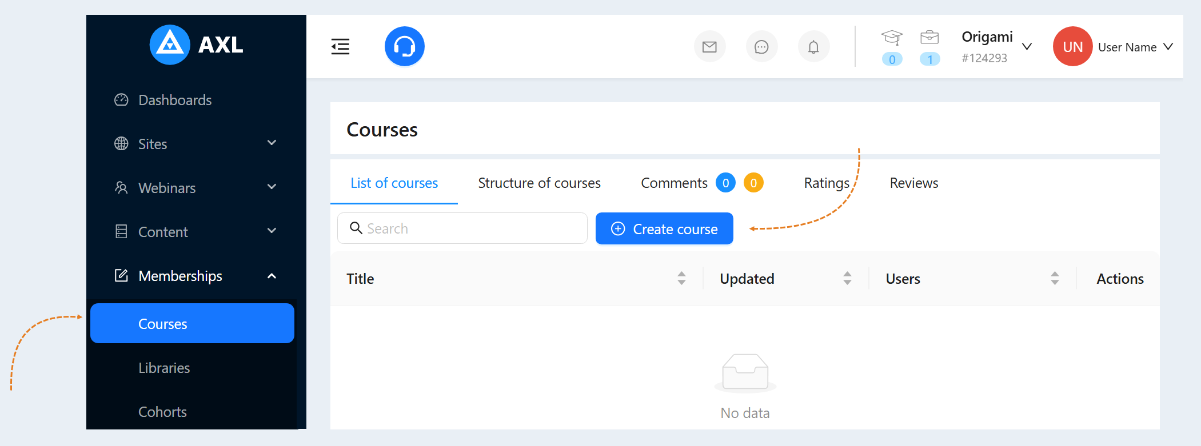Open Dashboards in the sidebar
The height and width of the screenshot is (446, 1201).
click(175, 100)
